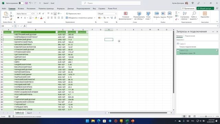Viewport: 220px width, 124px height.
Task: Switch to the Power Pivot ribbon tab
Action: 112,9
